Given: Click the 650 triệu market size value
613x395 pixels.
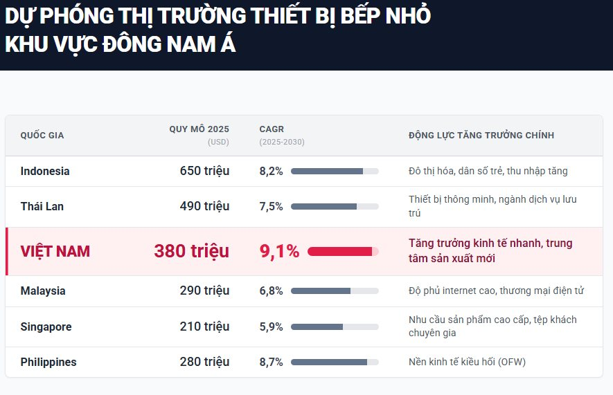Looking at the screenshot, I should pyautogui.click(x=204, y=171).
